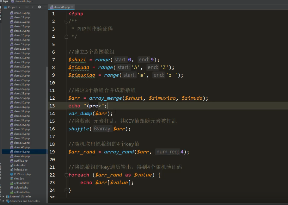Open upload.html from the file list
Screen dimensions: 288x205
(21, 183)
